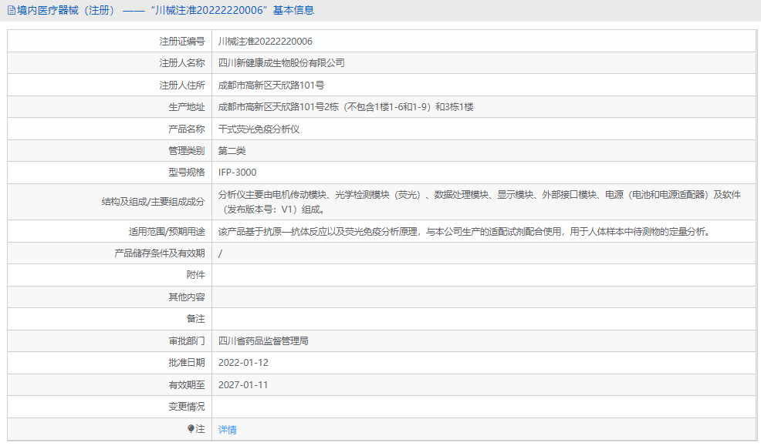Click the 注册人名称 label
Viewport: 761px width, 446px height.
(182, 63)
